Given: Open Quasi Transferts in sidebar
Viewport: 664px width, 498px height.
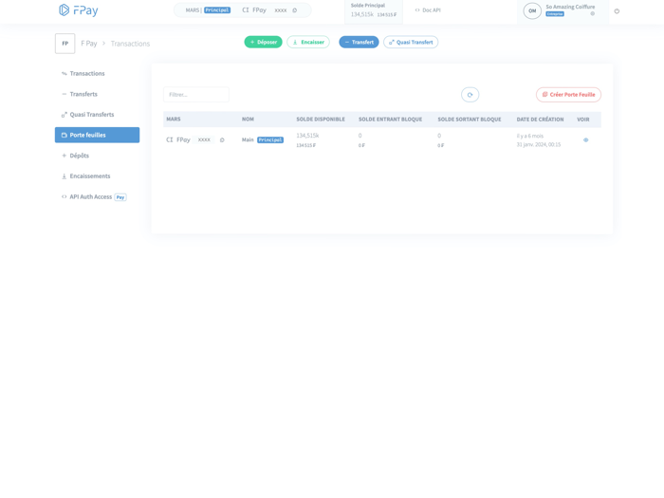Looking at the screenshot, I should pos(97,115).
